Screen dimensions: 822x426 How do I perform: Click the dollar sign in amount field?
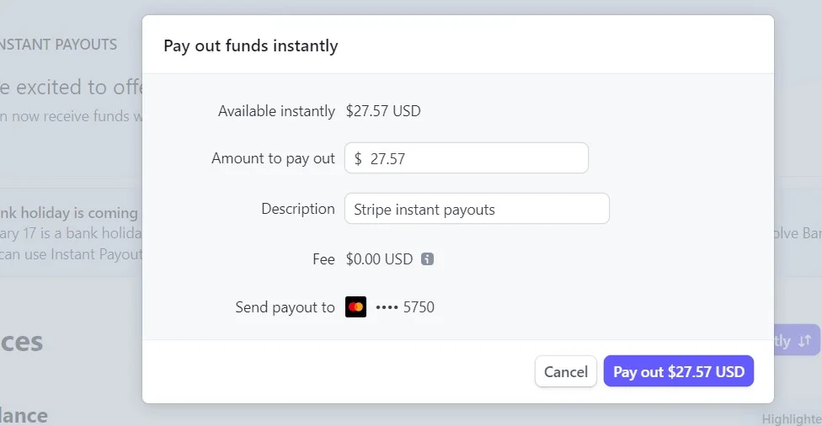358,158
